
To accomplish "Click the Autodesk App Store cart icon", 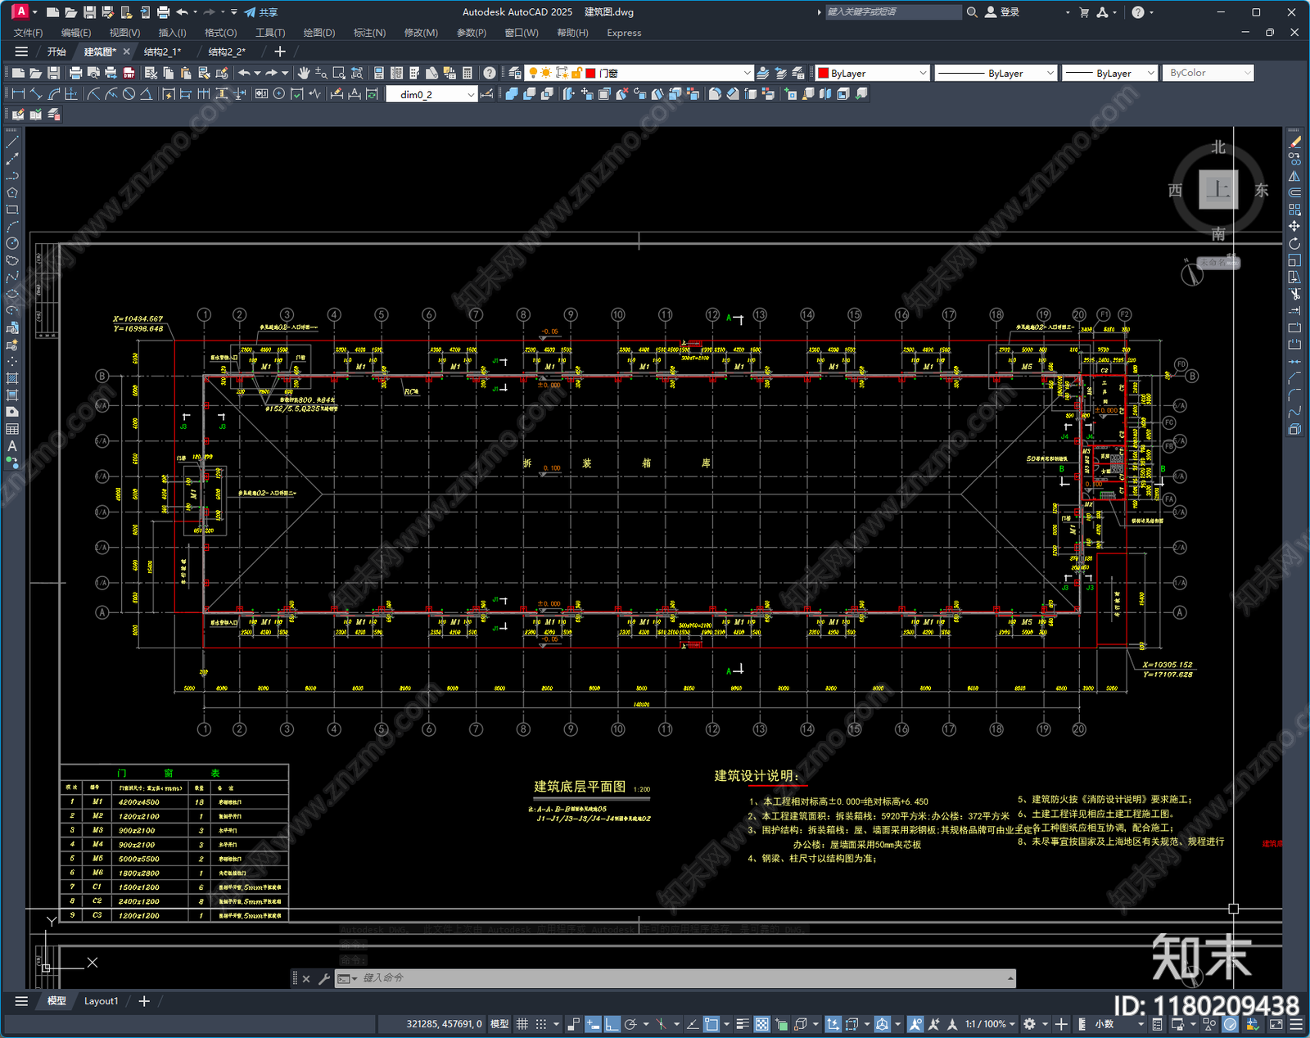I will click(x=1084, y=12).
